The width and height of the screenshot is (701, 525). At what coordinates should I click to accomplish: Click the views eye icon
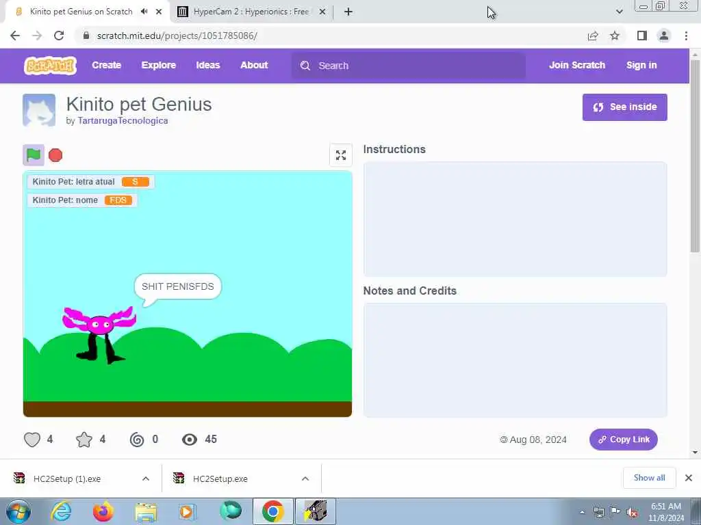[x=190, y=440]
